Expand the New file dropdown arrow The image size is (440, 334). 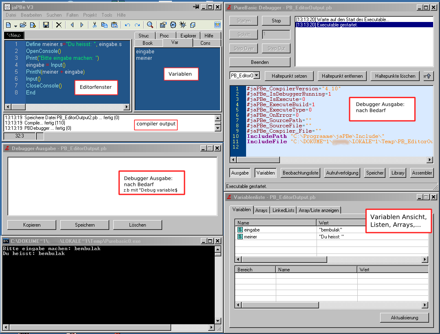[x=15, y=25]
